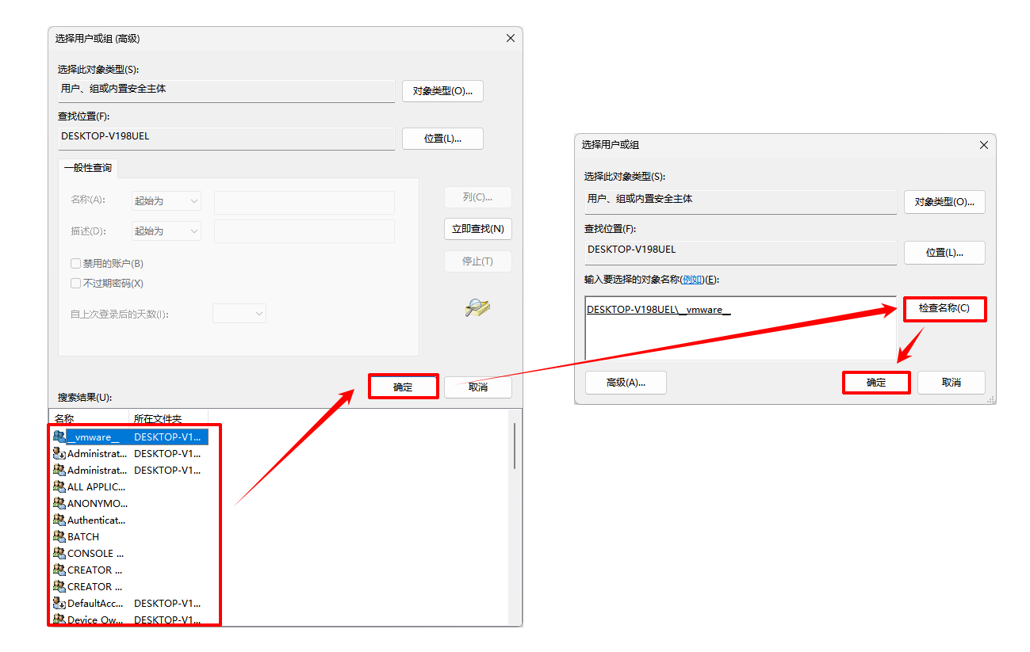Image resolution: width=1030 pixels, height=652 pixels.
Task: Open the 名称(A) 起始为 dropdown
Action: [166, 201]
